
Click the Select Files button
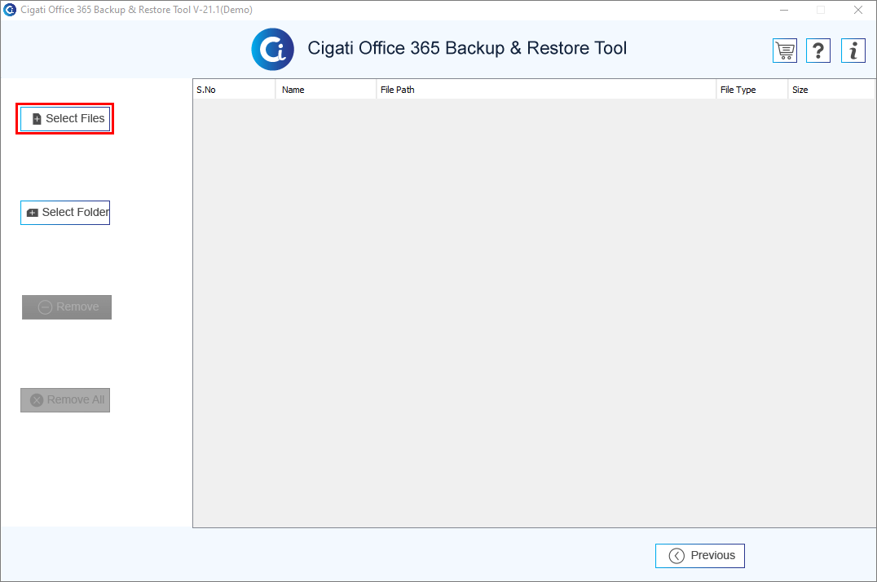coord(65,119)
